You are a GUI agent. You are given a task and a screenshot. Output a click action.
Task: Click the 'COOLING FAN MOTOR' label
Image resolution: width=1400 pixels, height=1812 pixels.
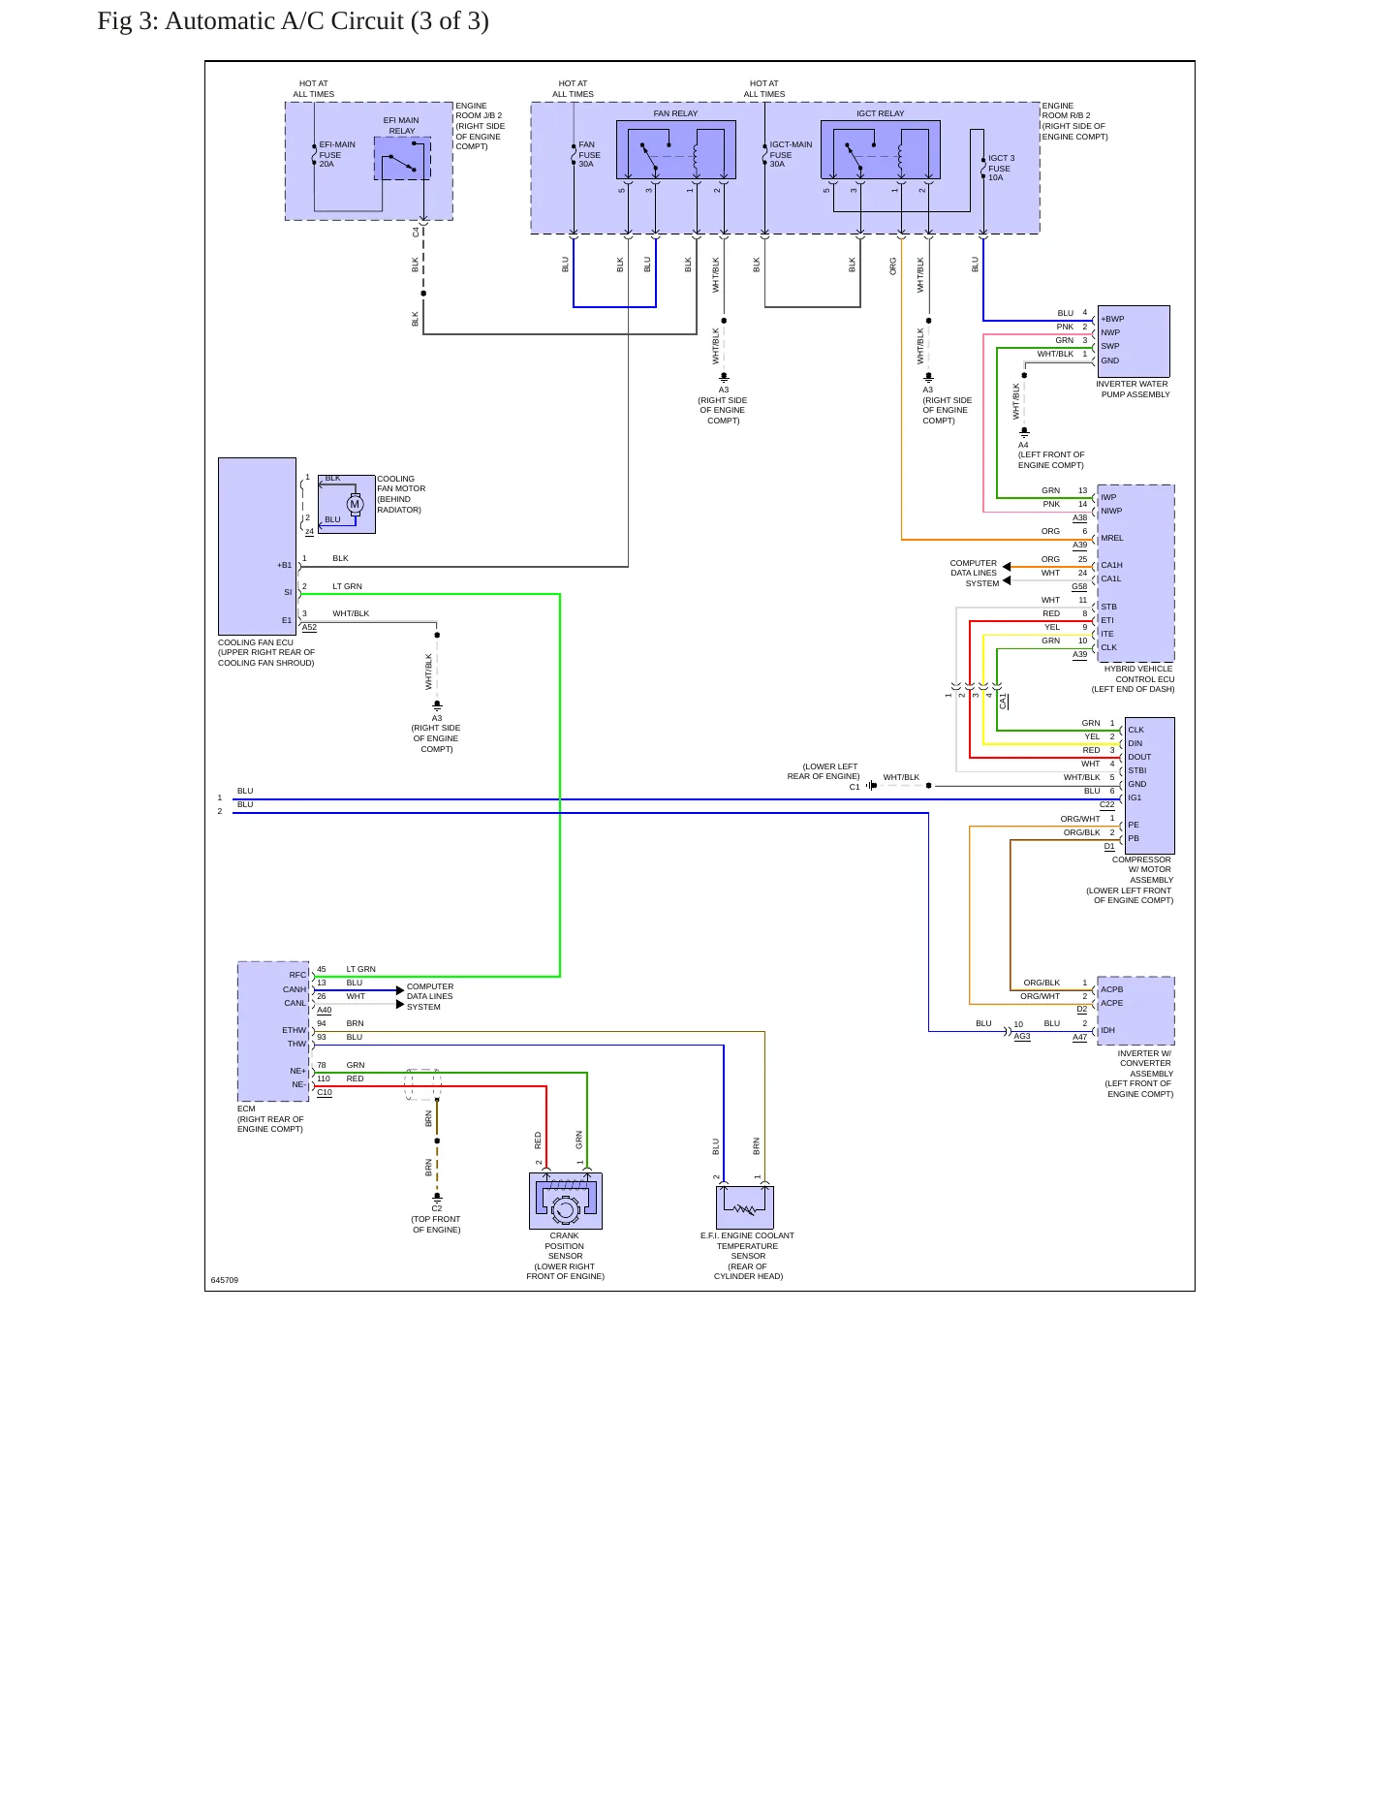coord(401,484)
